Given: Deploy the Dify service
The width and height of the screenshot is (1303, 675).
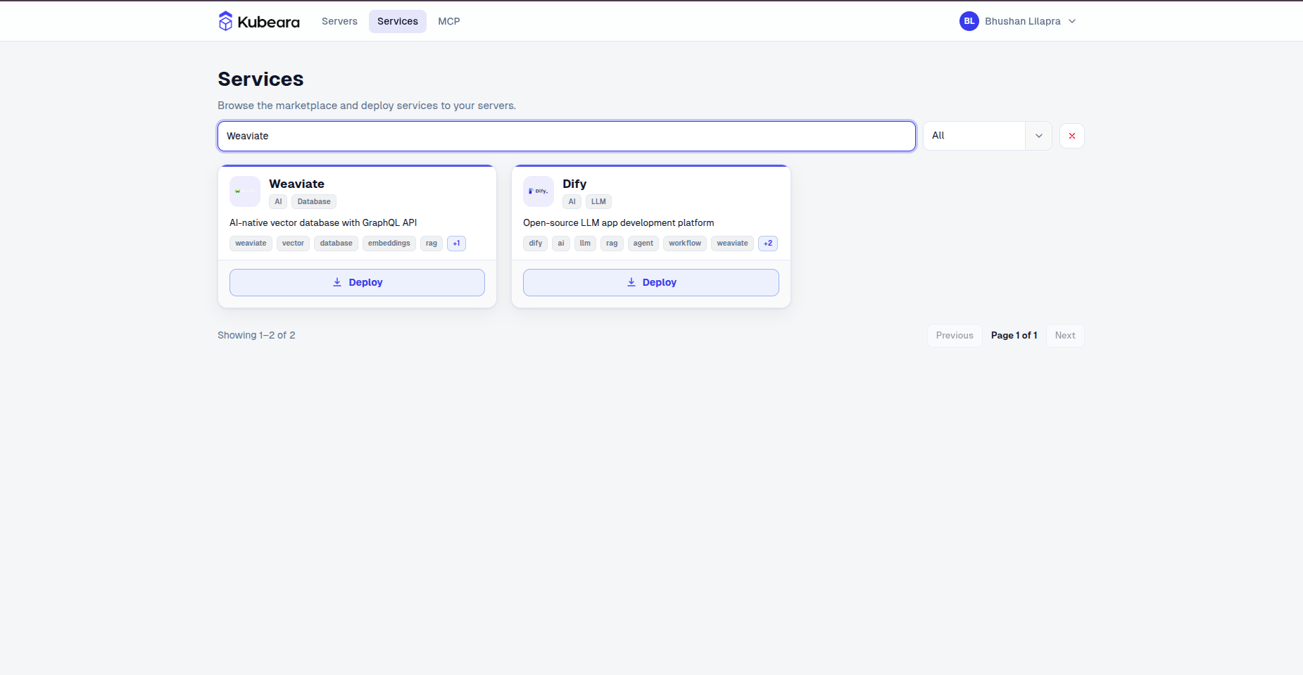Looking at the screenshot, I should (x=651, y=282).
